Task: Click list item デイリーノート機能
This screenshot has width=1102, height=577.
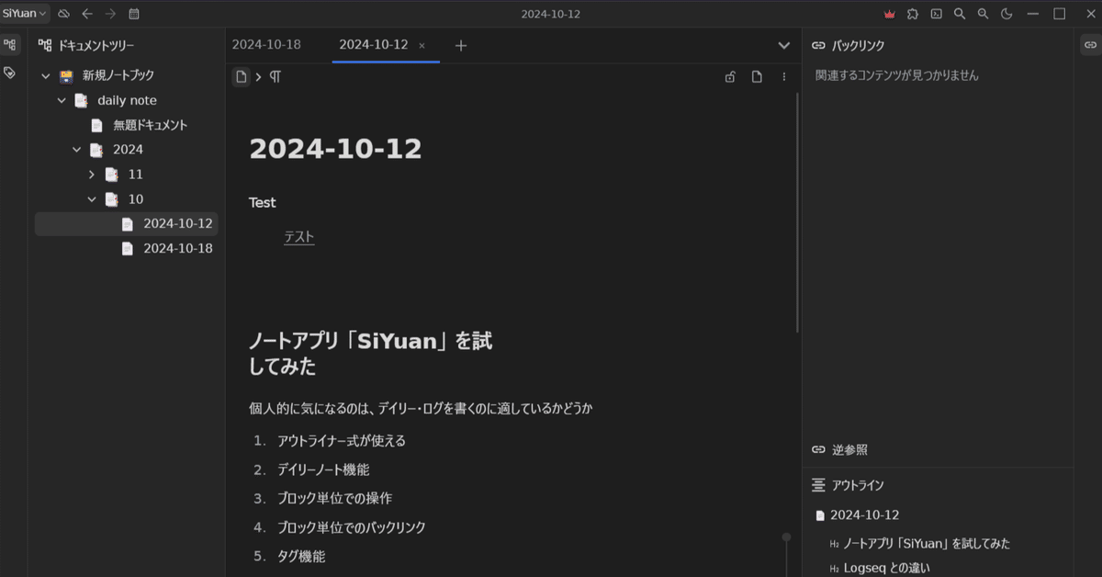Action: point(323,470)
